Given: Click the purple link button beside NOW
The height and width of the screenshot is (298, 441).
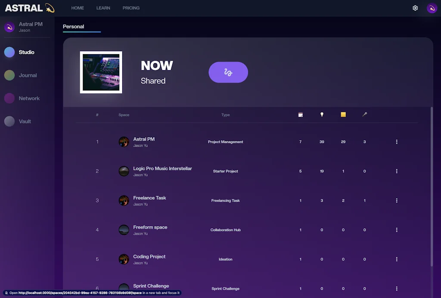Looking at the screenshot, I should [x=228, y=73].
